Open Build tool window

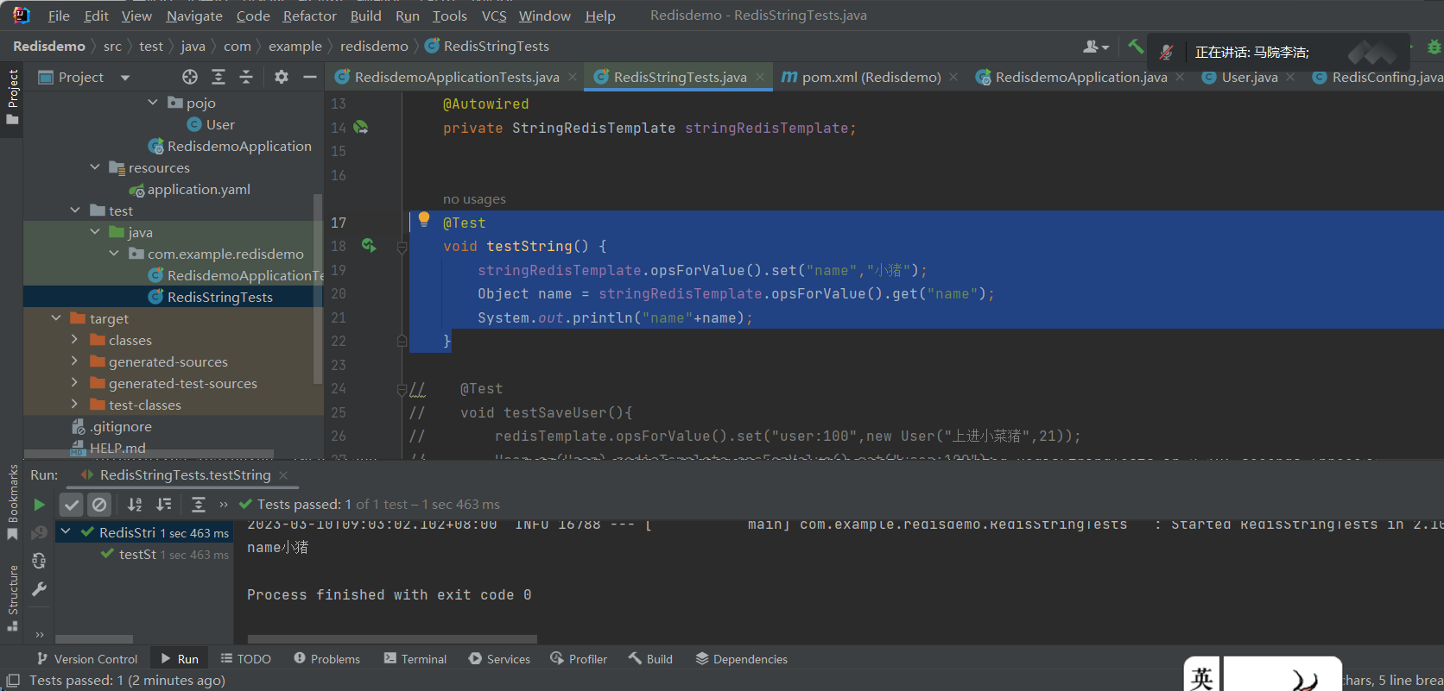coord(650,659)
